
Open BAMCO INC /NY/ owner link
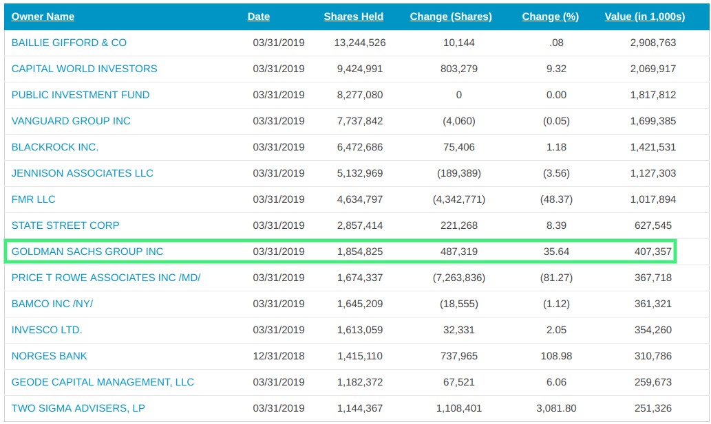(x=52, y=304)
